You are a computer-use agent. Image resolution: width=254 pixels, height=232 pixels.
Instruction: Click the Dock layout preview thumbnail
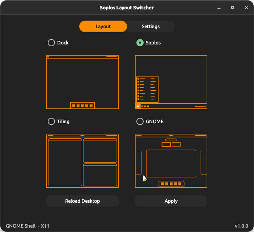click(x=82, y=82)
